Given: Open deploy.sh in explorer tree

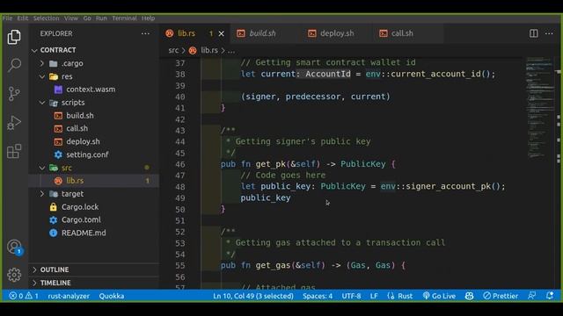Looking at the screenshot, I should (83, 141).
